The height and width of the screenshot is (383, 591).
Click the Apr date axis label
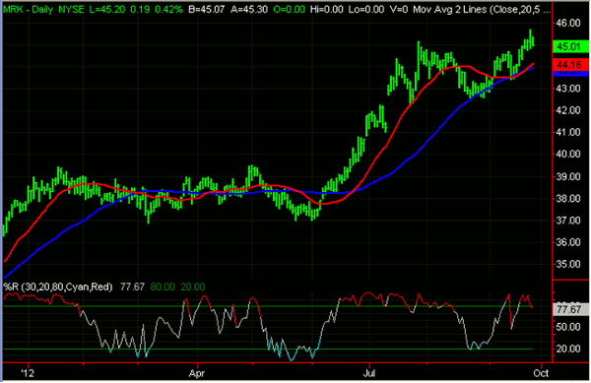click(197, 373)
